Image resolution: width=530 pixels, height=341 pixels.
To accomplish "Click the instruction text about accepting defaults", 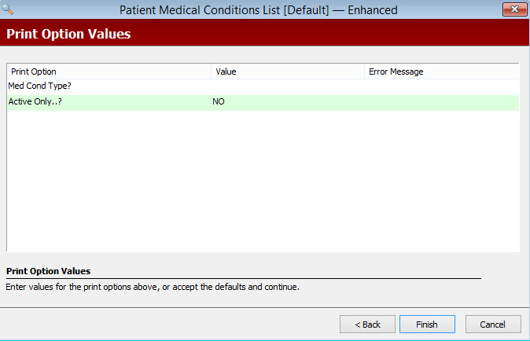I will (x=153, y=287).
